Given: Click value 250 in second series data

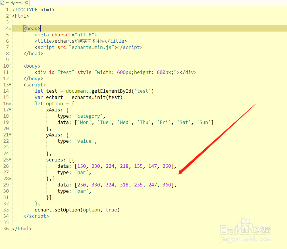Looking at the screenshot, I should (82, 185).
